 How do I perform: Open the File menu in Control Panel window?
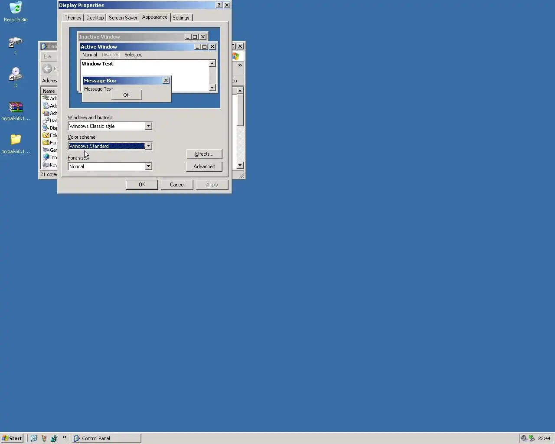[47, 56]
